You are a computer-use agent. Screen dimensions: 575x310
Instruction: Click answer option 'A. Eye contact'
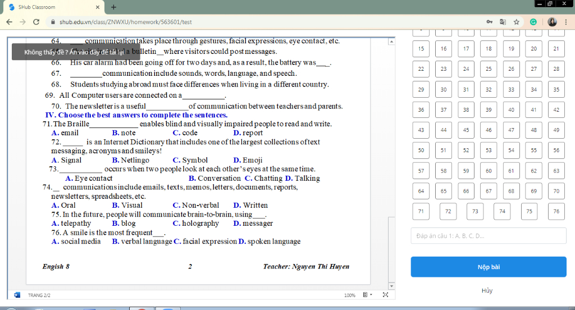pos(89,178)
